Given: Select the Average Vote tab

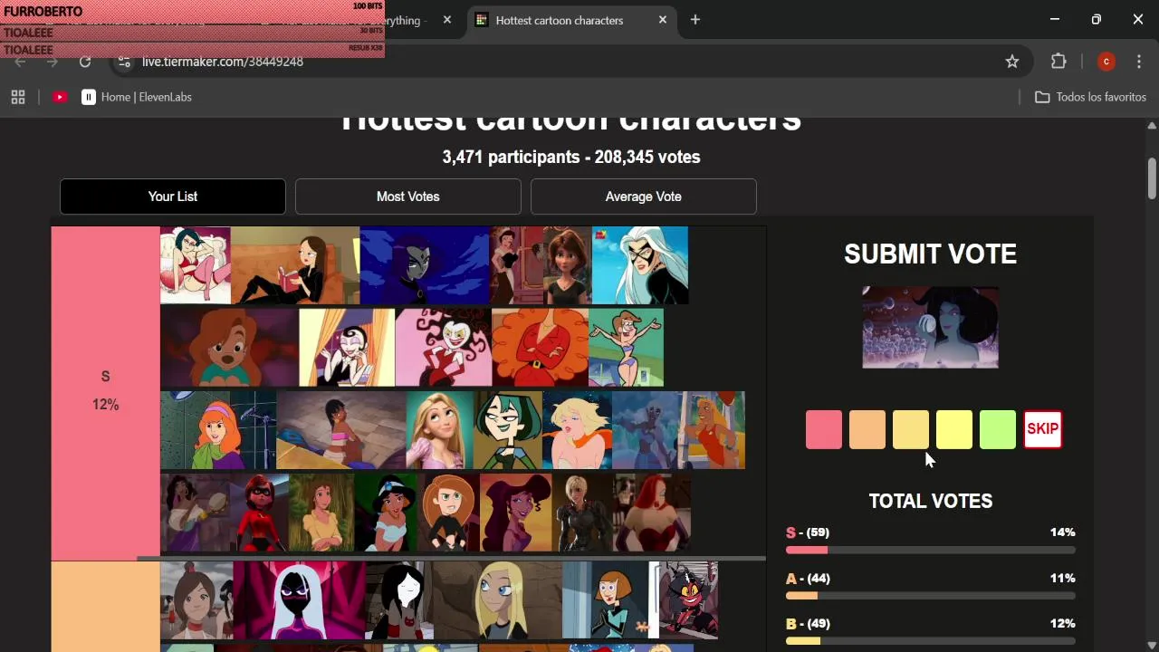Looking at the screenshot, I should click(644, 197).
